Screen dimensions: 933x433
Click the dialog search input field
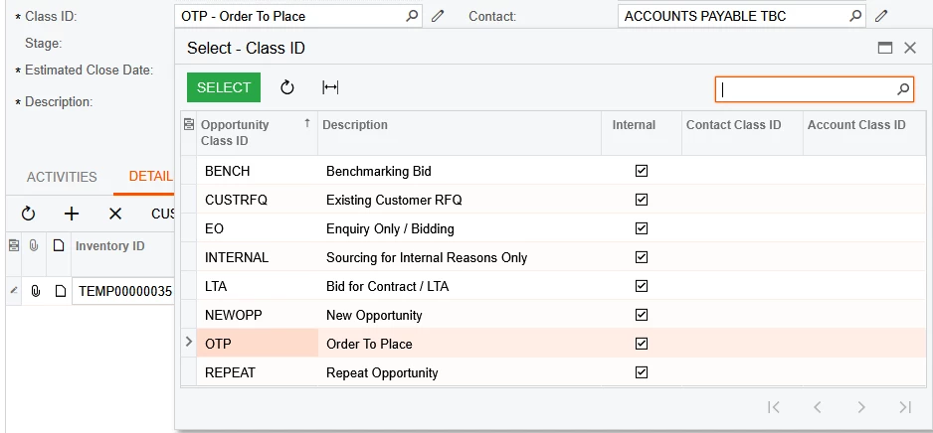coord(804,89)
